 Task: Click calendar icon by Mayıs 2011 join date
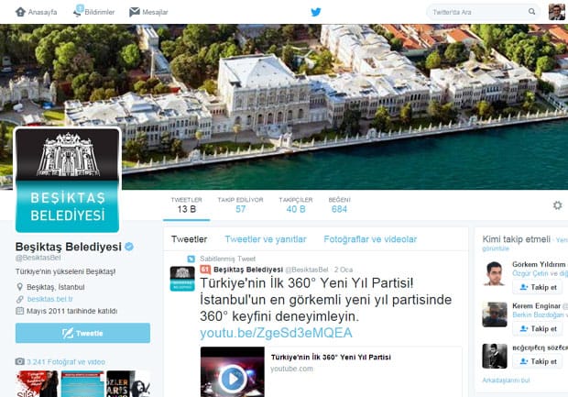click(19, 311)
